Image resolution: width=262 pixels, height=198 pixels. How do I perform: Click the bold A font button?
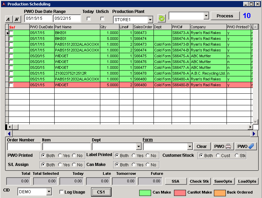click(x=9, y=19)
